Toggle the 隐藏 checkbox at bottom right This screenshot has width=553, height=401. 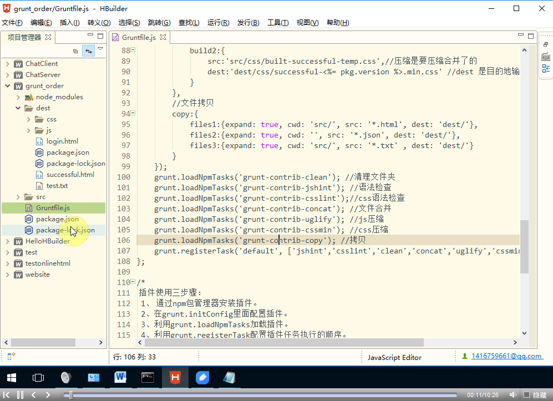pyautogui.click(x=527, y=394)
